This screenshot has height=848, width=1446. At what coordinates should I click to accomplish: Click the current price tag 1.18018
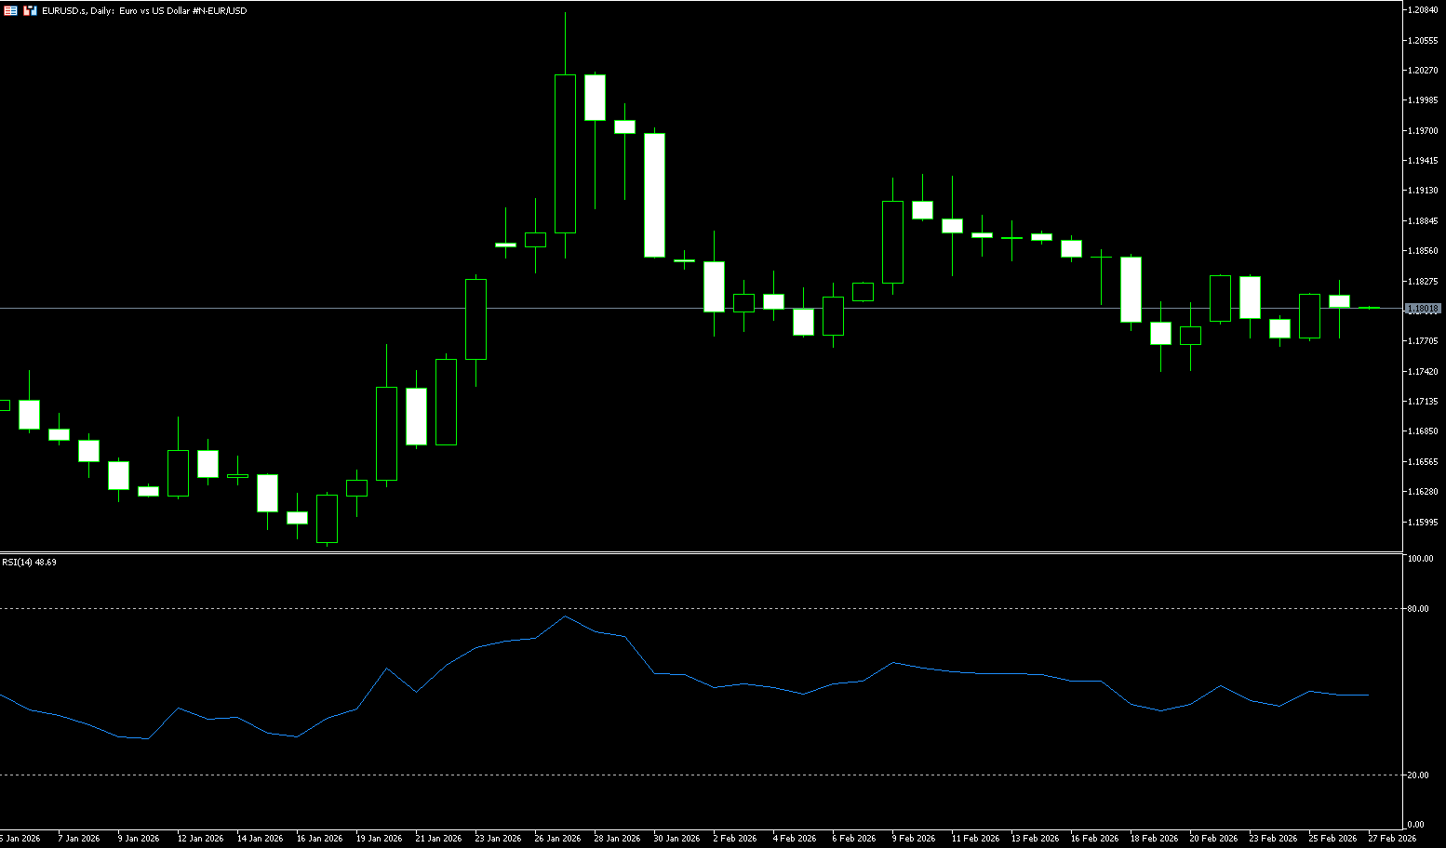[1423, 308]
